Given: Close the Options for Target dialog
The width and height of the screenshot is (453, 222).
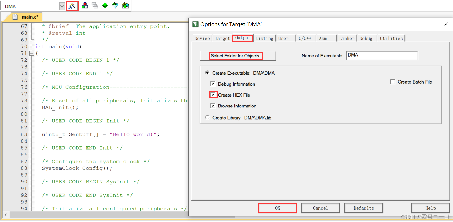Looking at the screenshot, I should point(446,24).
